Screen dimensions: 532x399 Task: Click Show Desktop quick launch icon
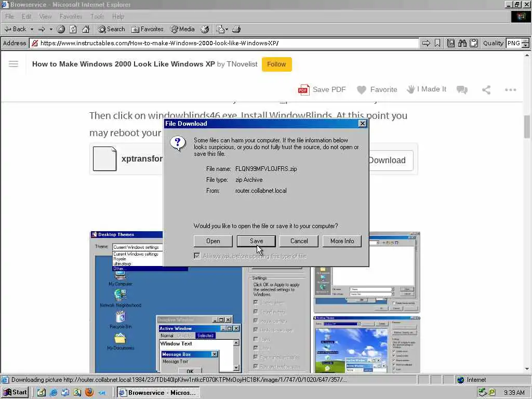coord(42,393)
